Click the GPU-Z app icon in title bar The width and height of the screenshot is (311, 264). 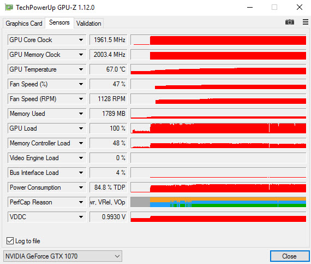[9, 8]
